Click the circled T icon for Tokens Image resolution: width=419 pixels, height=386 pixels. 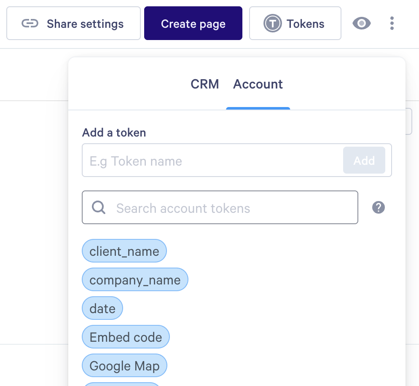tap(272, 24)
